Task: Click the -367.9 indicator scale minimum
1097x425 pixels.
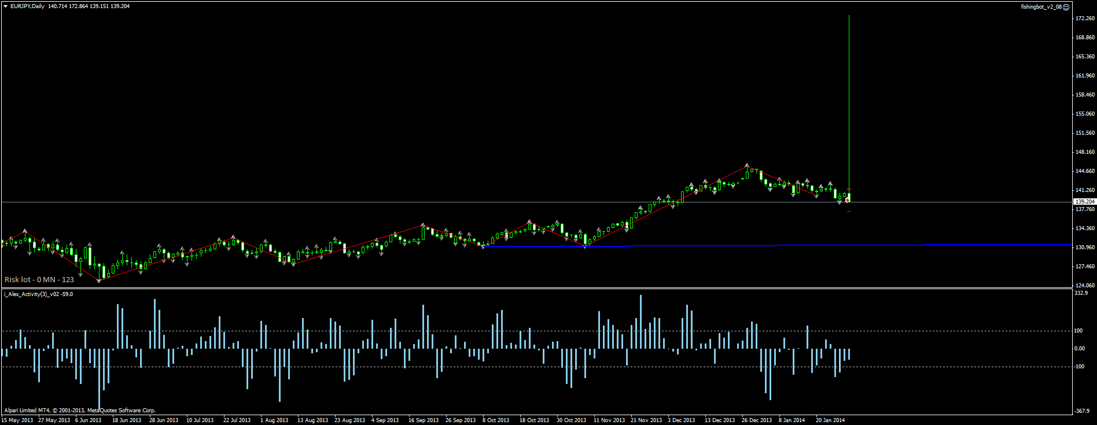Action: pyautogui.click(x=1081, y=411)
